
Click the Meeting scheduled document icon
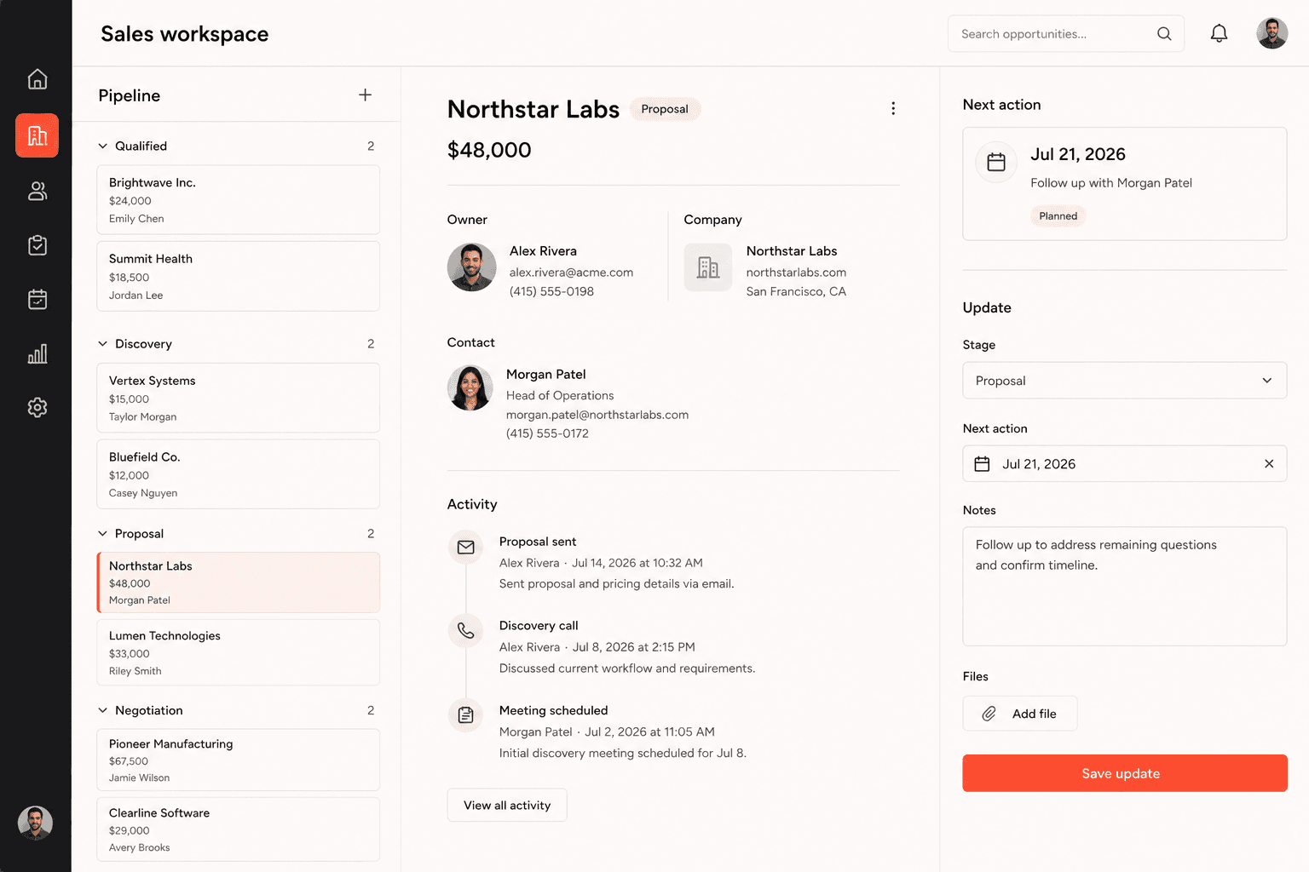point(465,715)
